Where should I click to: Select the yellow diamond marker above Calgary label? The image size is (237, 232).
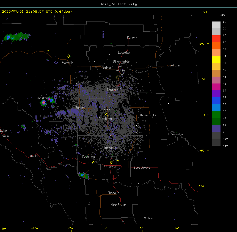click(112, 162)
